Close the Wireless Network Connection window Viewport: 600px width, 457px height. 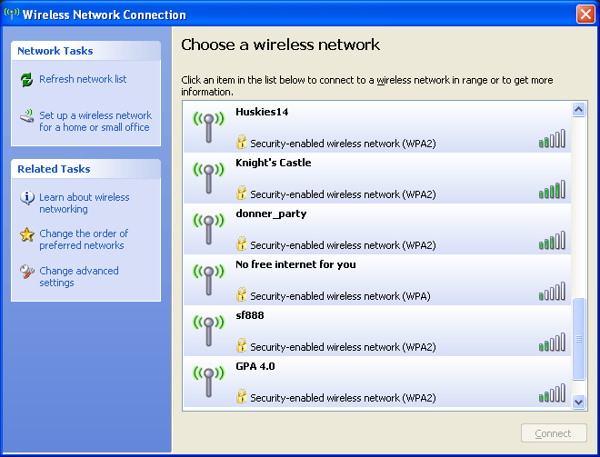pyautogui.click(x=585, y=15)
